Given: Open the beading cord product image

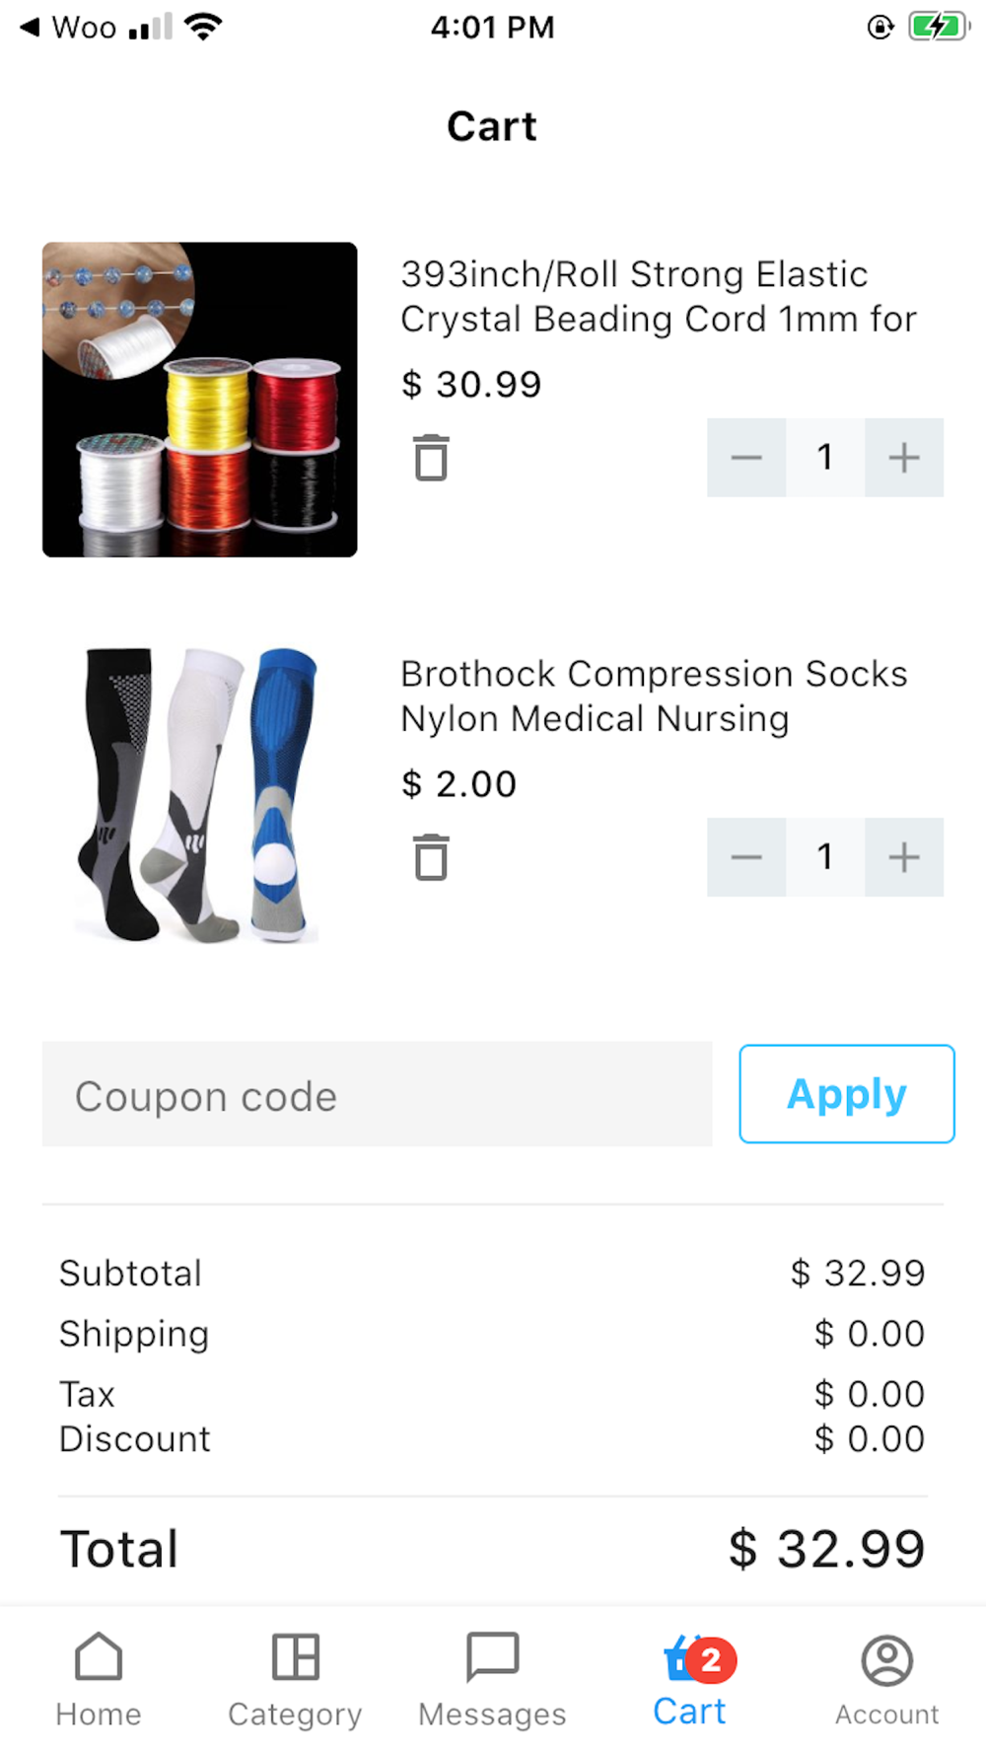Looking at the screenshot, I should point(199,400).
